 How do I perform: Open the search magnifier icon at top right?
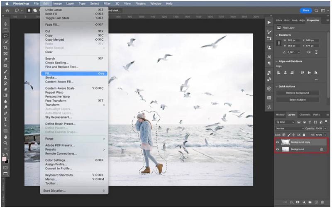(x=316, y=10)
